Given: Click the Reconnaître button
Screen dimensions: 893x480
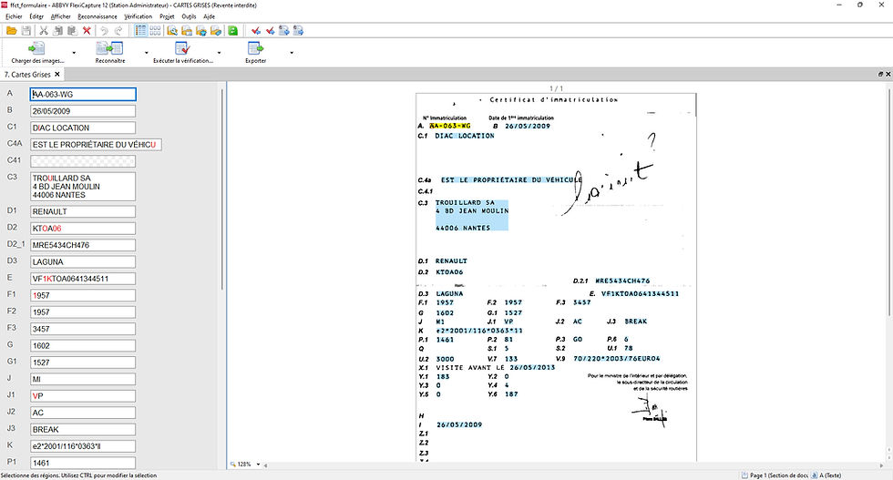Looking at the screenshot, I should 110,53.
